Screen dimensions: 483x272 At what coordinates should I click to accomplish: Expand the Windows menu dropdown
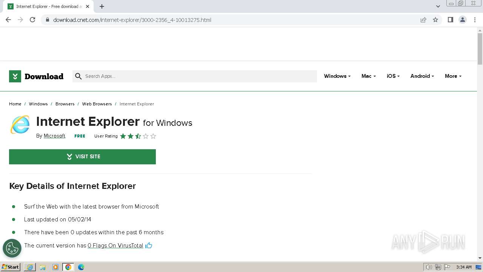coord(337,76)
